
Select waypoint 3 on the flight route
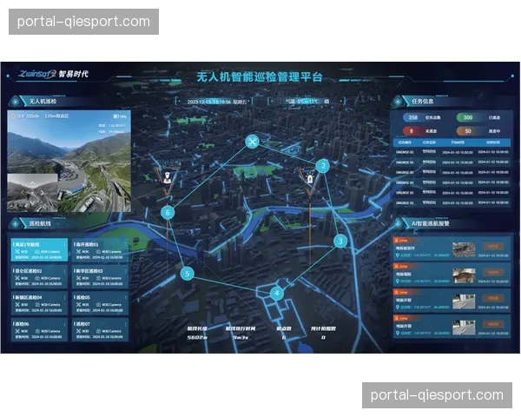point(340,242)
